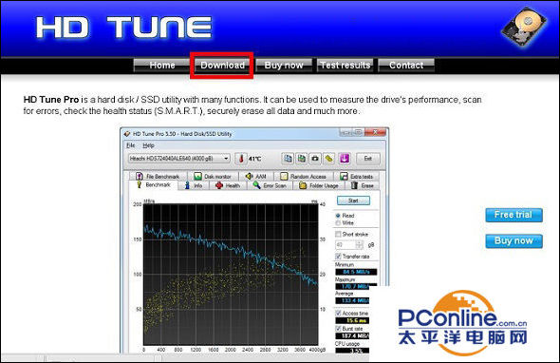Switch to the Folder Usage tab
Viewport: 560px width, 363px height.
pos(319,185)
